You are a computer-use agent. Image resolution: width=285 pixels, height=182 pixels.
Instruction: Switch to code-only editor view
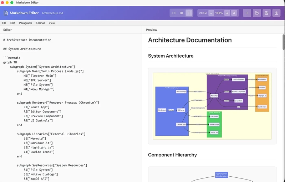[174, 13]
